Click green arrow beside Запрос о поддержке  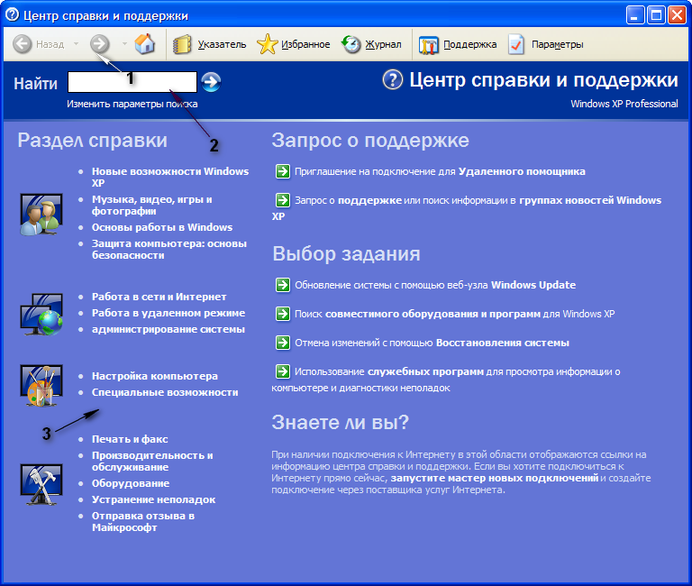[283, 200]
